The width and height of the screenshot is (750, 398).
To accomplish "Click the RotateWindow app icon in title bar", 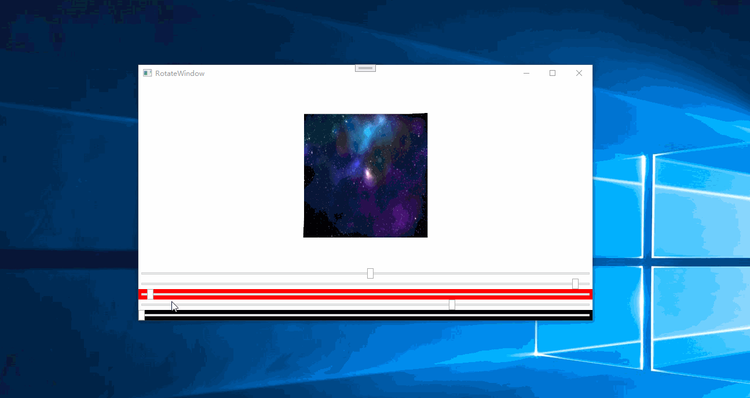I will pos(148,73).
